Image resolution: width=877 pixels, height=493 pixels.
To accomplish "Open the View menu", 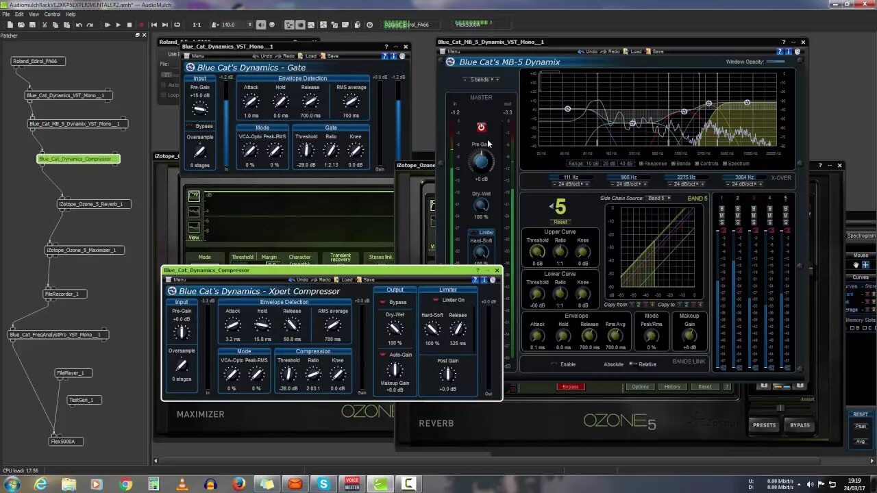I will click(x=34, y=14).
